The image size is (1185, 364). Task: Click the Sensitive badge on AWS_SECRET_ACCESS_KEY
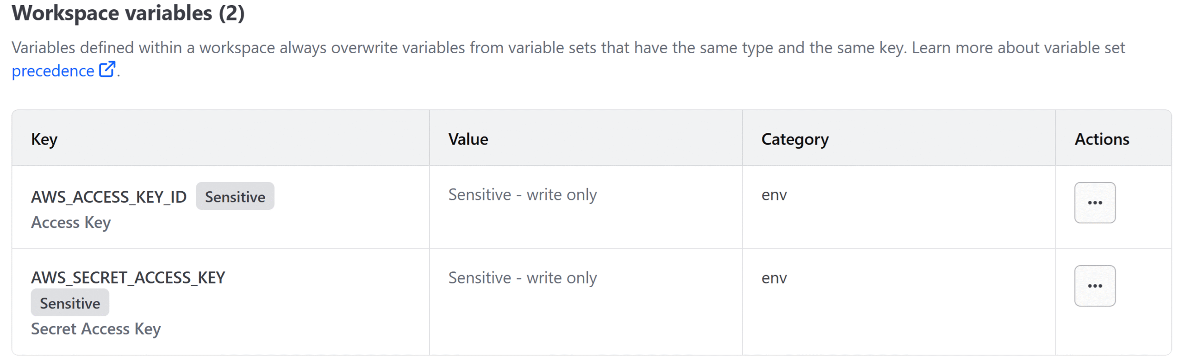coord(70,303)
